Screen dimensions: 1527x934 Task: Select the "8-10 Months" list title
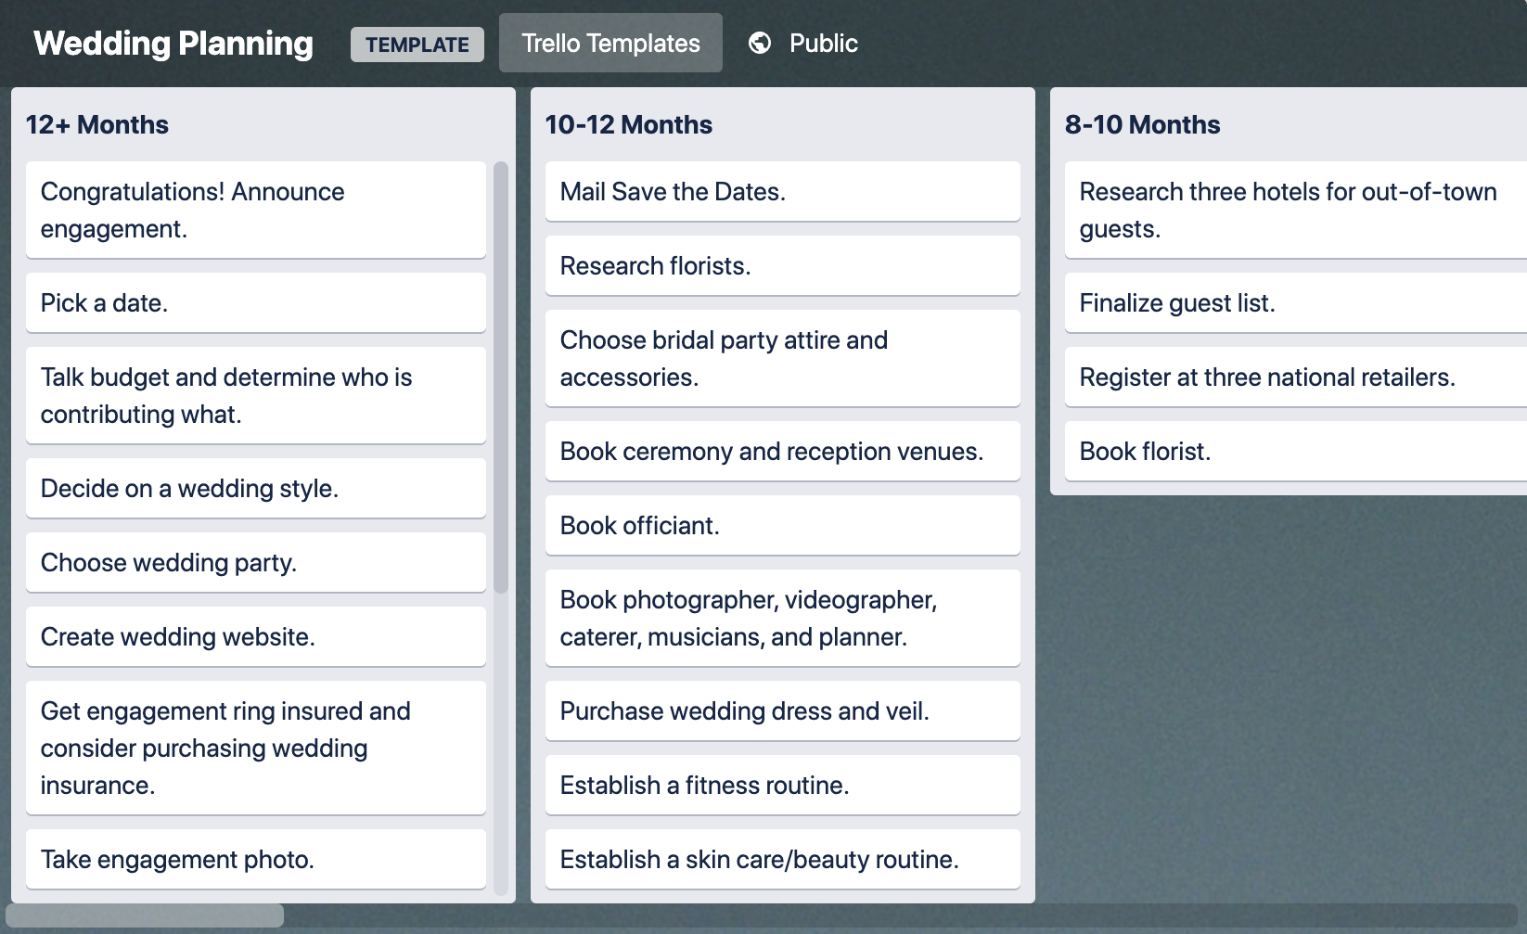coord(1143,124)
